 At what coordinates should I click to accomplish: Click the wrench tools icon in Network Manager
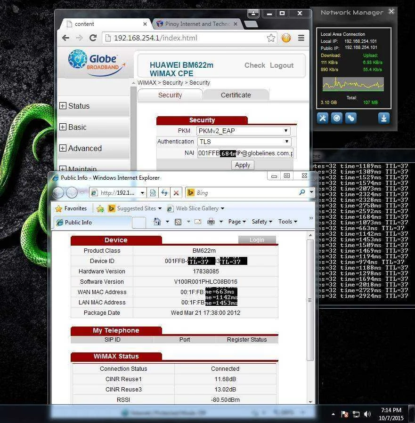322,118
